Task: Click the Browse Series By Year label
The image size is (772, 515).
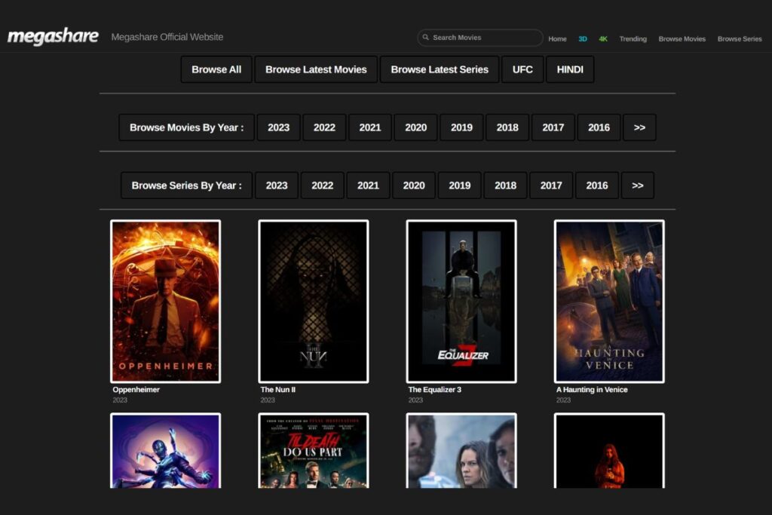Action: (x=187, y=185)
